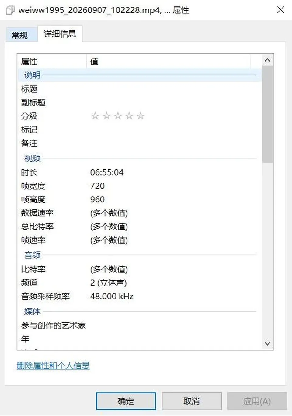Click the 比特率 row under 音频

[139, 269]
